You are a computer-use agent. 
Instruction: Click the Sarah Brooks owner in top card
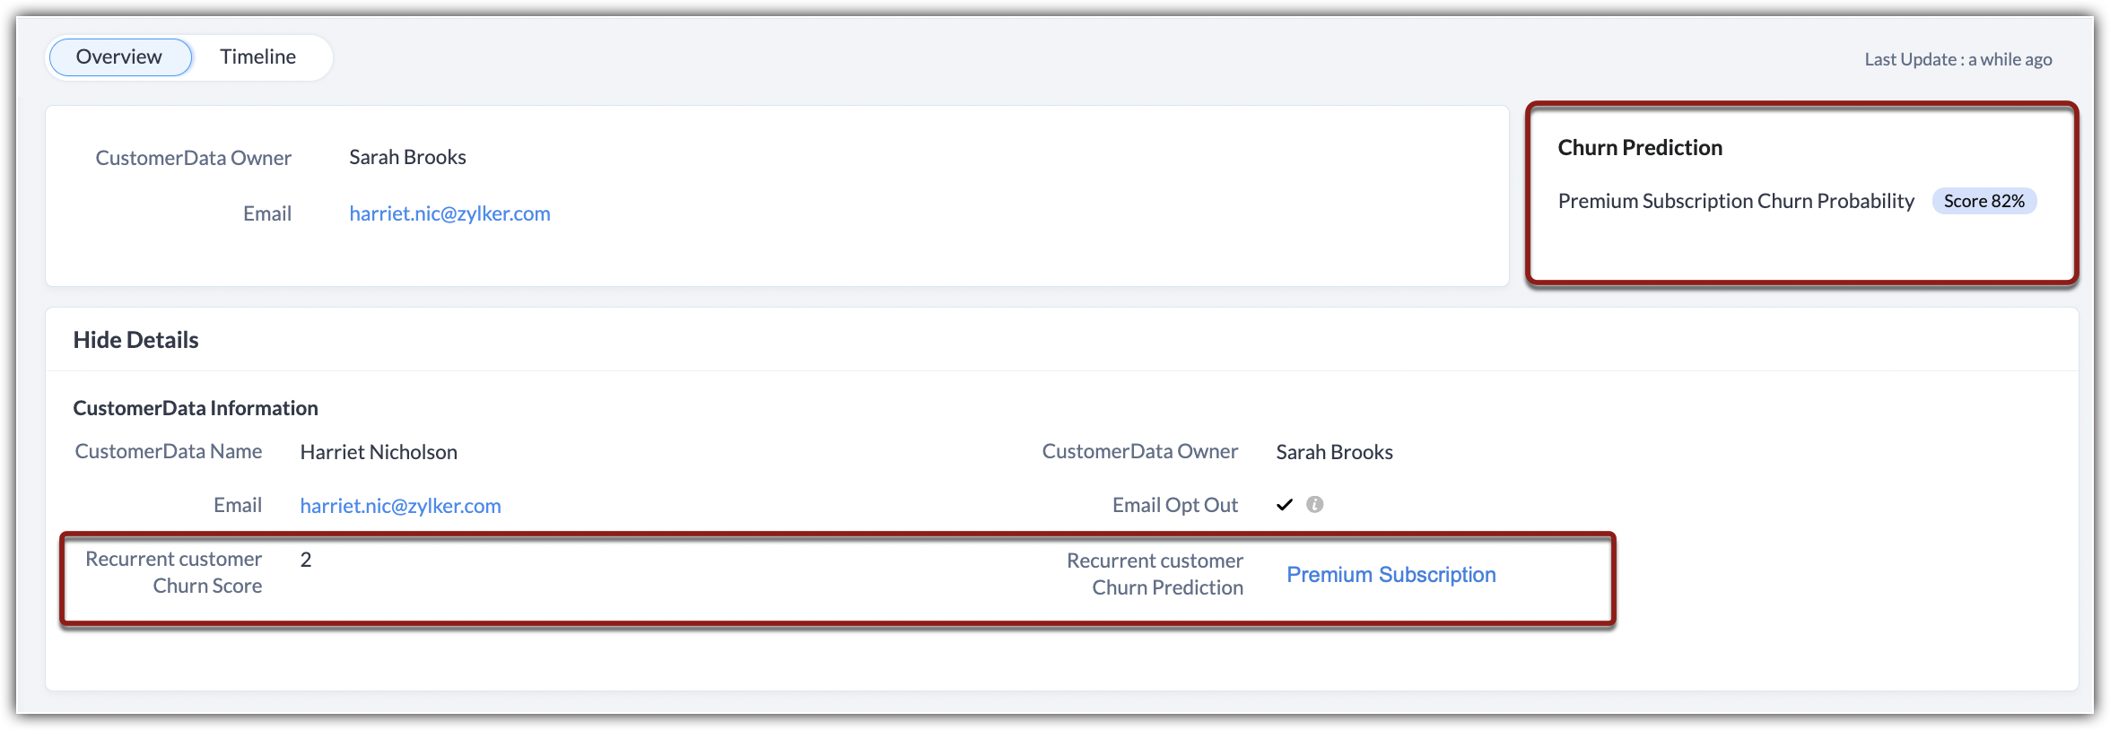(407, 157)
